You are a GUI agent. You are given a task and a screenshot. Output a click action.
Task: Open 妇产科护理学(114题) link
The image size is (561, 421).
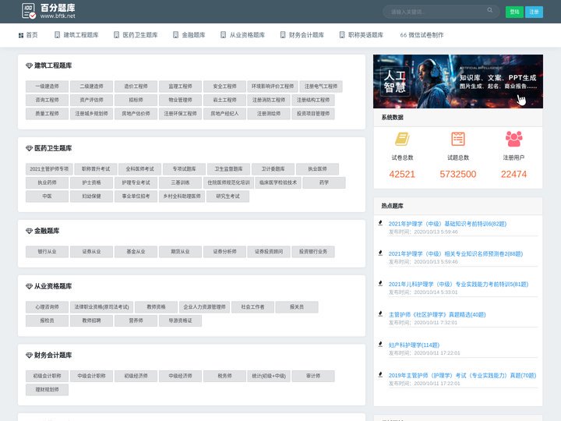pyautogui.click(x=414, y=345)
